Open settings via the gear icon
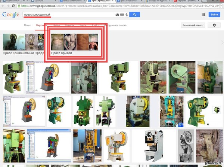 point(214,25)
